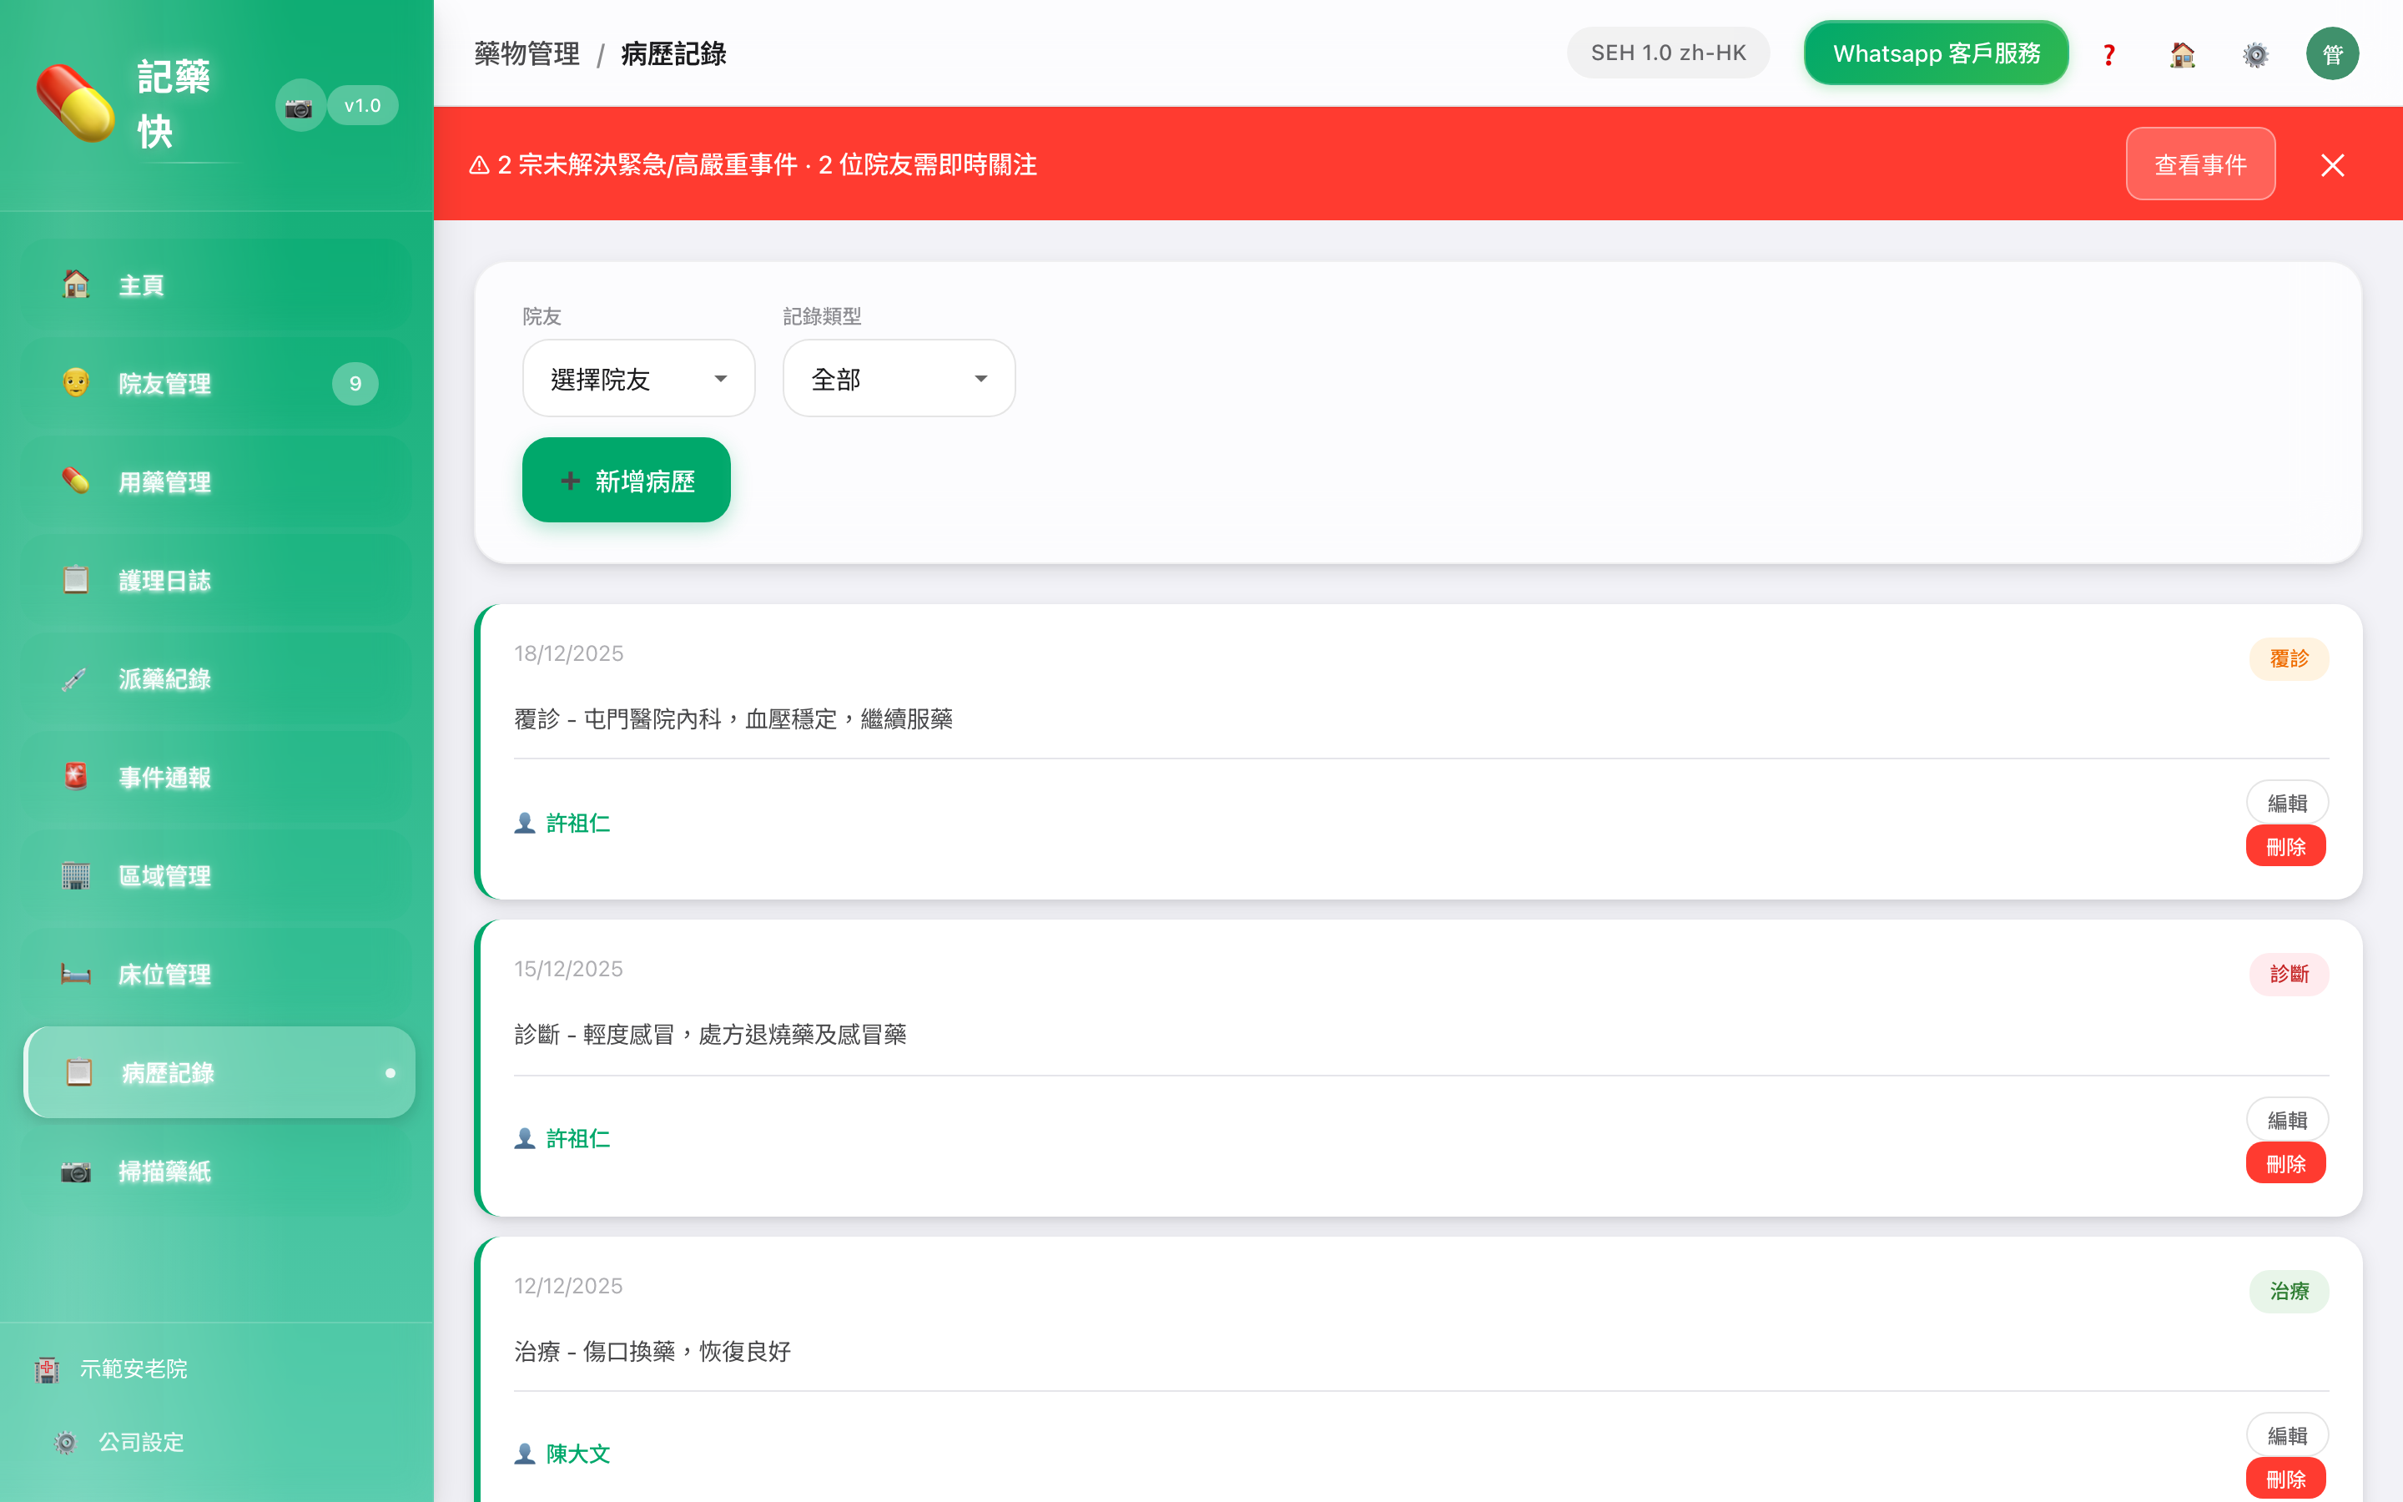The image size is (2403, 1502).
Task: Delete the 12/12/2025 治療 record
Action: point(2286,1479)
